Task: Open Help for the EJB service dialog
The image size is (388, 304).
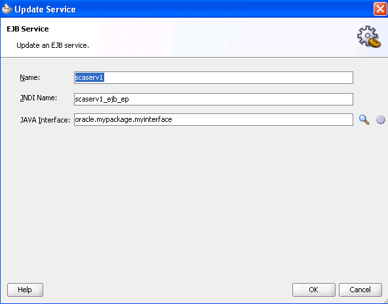Action: coord(26,290)
